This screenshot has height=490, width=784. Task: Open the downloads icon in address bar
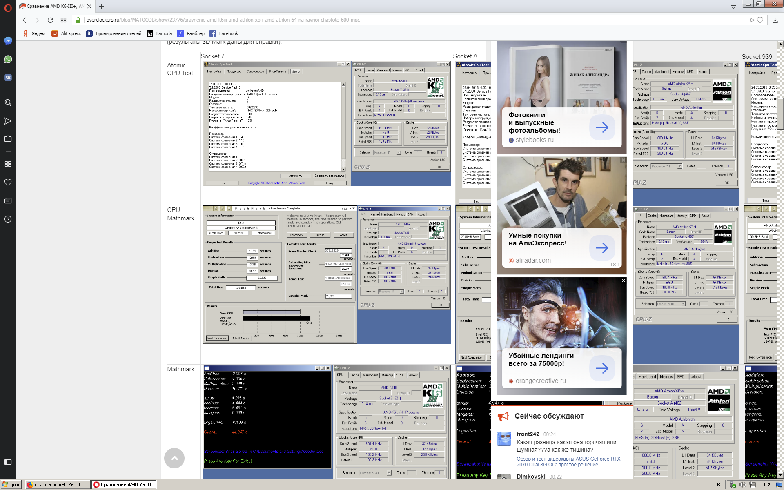coord(775,20)
